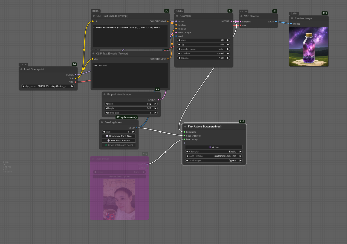Collapse the VAE Decode node using its dot
This screenshot has height=244, width=347.
241,16
